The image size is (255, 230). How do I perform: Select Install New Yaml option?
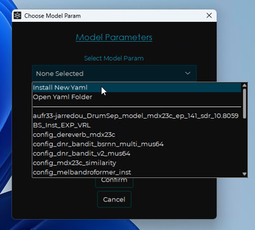click(x=137, y=88)
